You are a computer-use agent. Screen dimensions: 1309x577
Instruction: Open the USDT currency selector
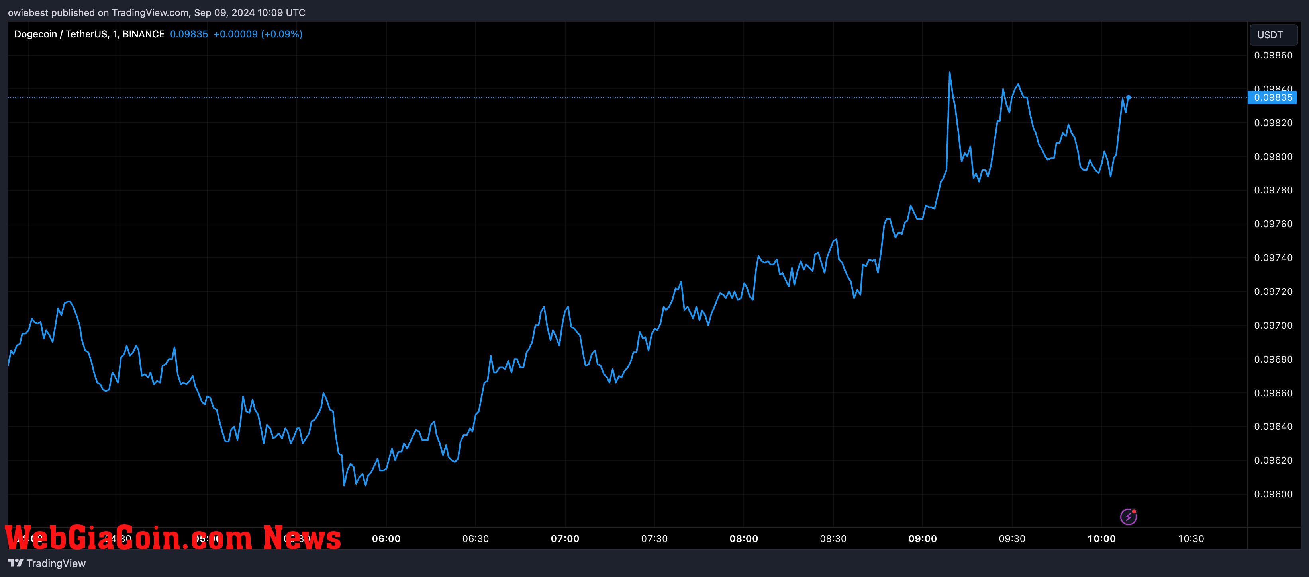point(1273,35)
